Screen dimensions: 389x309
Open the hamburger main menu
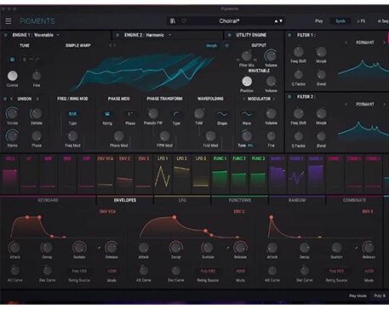[x=9, y=21]
